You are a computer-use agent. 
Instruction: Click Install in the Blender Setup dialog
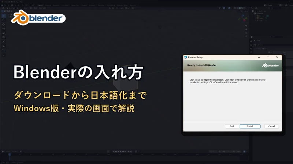pos(250,126)
